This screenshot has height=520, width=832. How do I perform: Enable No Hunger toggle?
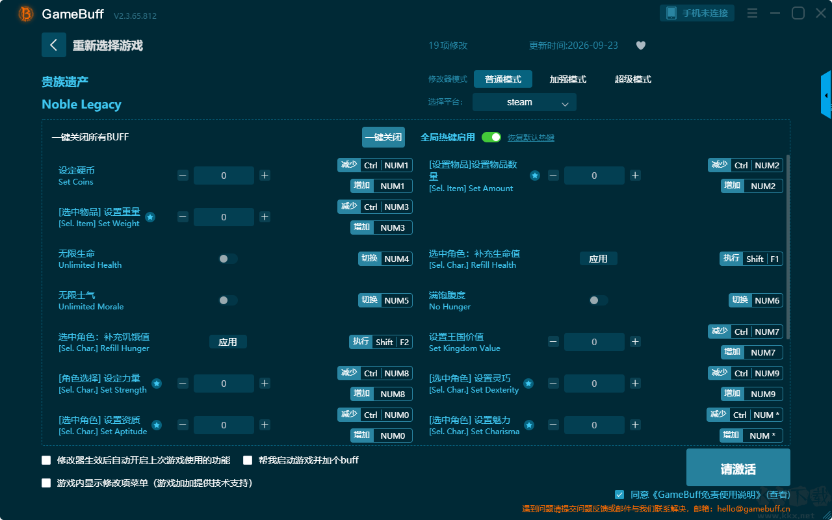tap(599, 300)
